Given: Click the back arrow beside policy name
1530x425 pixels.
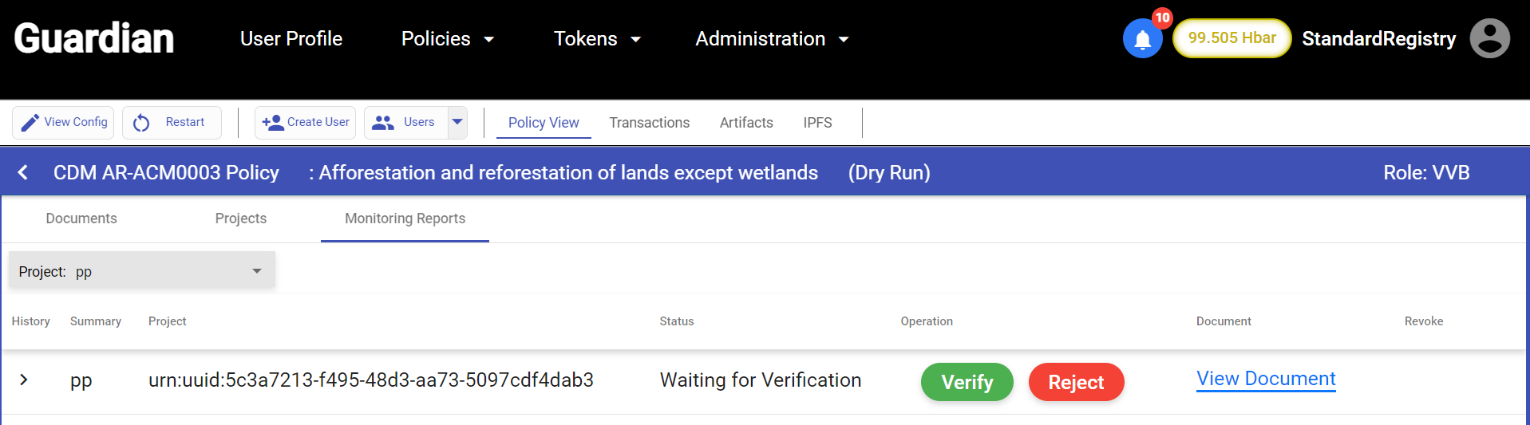Looking at the screenshot, I should pos(23,172).
